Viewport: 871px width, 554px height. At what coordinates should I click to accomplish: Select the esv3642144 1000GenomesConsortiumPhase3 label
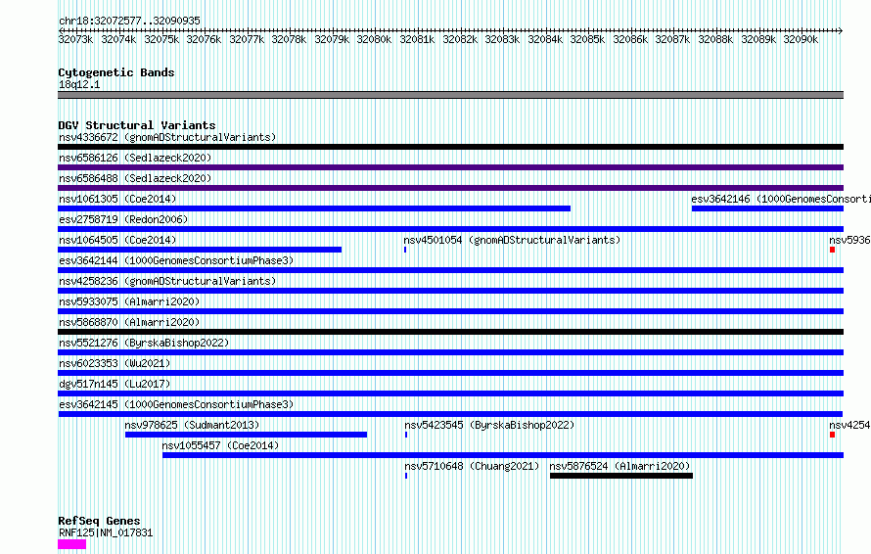pos(176,260)
